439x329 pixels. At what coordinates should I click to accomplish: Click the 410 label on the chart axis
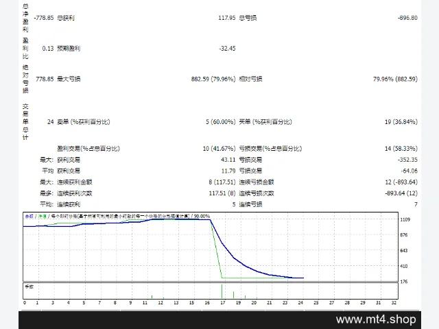click(x=404, y=266)
